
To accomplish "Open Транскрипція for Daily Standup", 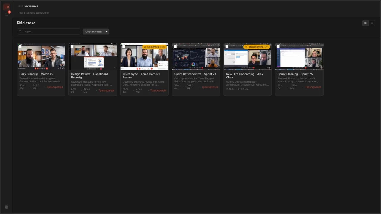I will pyautogui.click(x=55, y=87).
